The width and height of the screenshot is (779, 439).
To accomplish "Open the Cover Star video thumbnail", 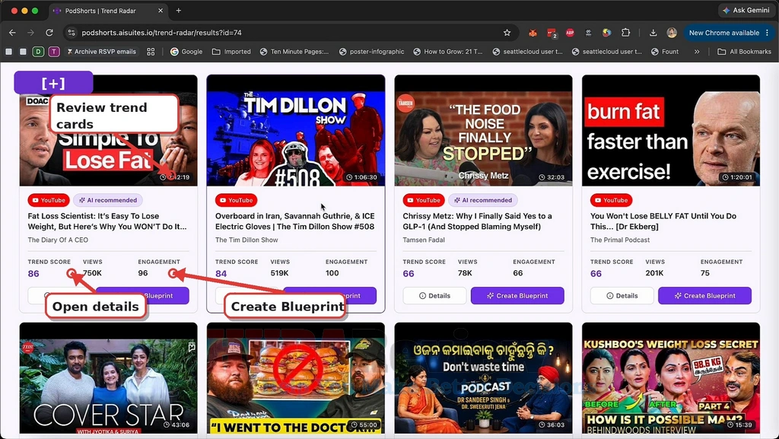I will 108,378.
